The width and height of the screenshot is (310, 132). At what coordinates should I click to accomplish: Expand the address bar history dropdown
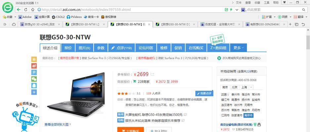pyautogui.click(x=237, y=10)
